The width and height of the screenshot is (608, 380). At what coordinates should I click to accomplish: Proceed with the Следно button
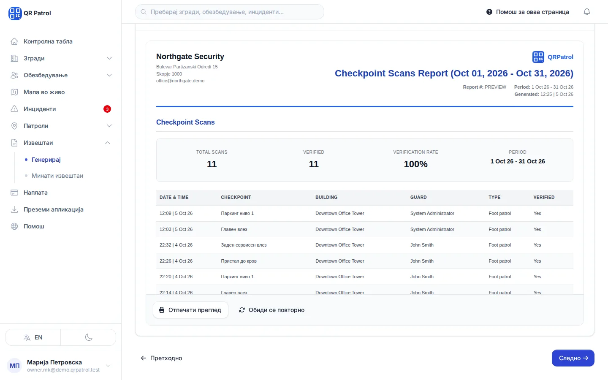pyautogui.click(x=573, y=358)
